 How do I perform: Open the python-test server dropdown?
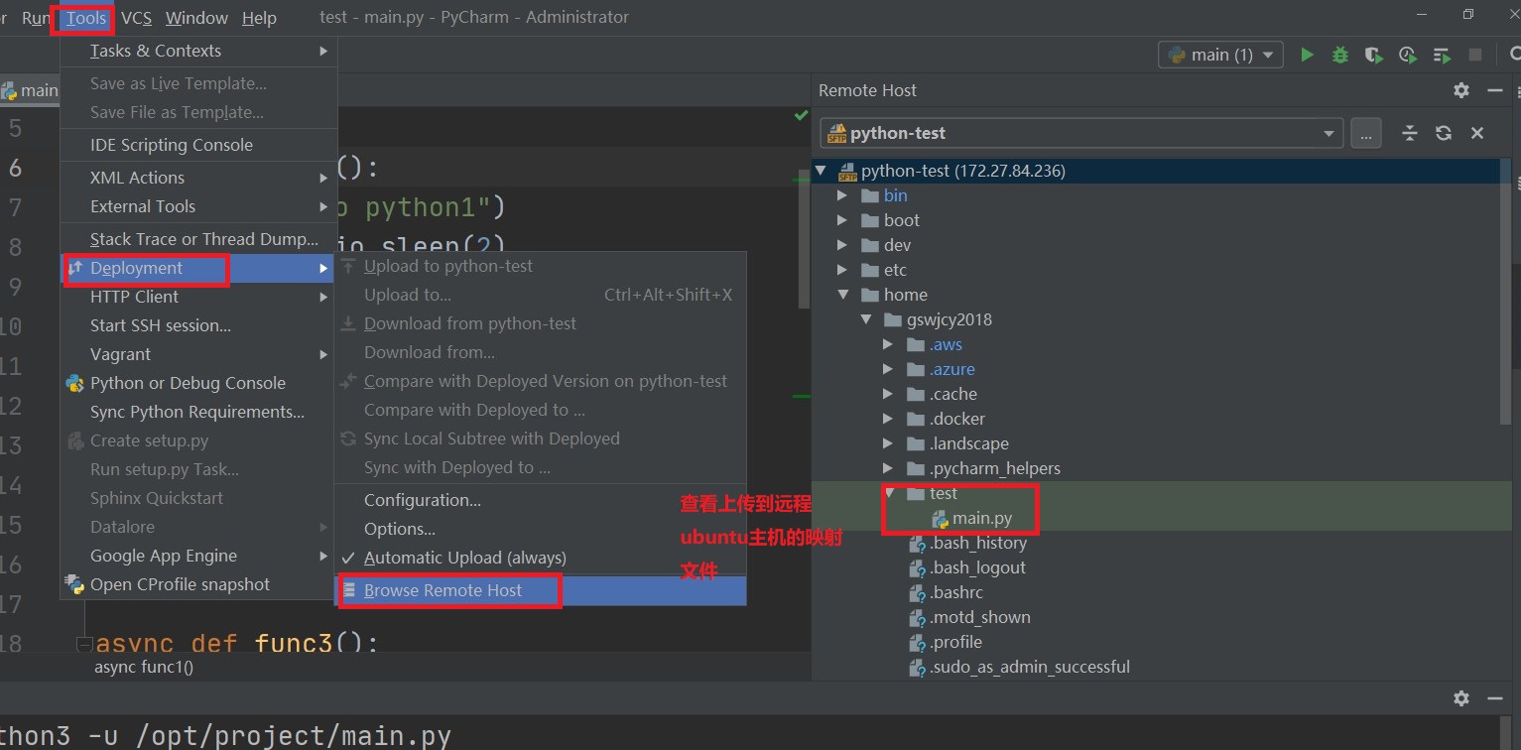pyautogui.click(x=1329, y=134)
